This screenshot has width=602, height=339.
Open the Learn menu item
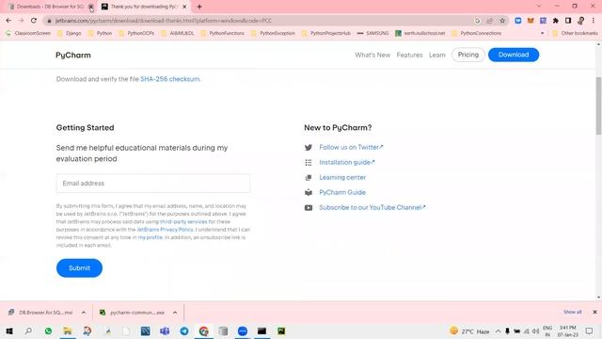click(436, 55)
